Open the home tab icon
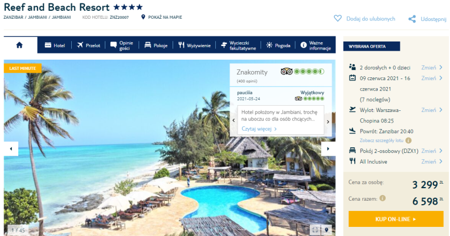Image resolution: width=450 pixels, height=236 pixels. coord(19,45)
